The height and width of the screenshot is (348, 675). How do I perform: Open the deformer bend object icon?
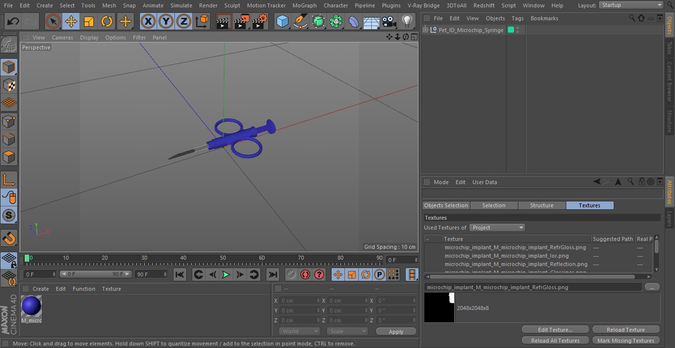[354, 22]
